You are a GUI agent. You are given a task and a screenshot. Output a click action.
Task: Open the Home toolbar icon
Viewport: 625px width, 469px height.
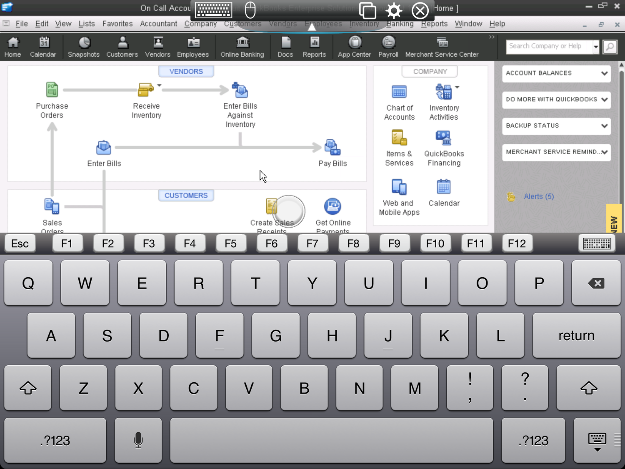coord(12,47)
